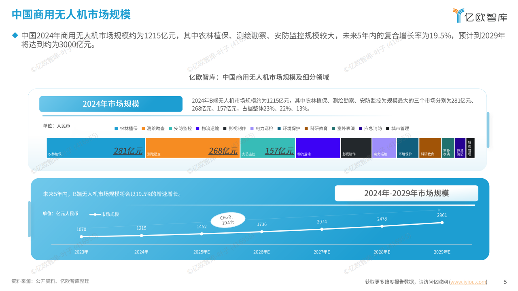Click the sentence 未来5年内，B端无人机市场规模将会以19.5%的增速增长
The image size is (518, 291).
click(x=113, y=194)
